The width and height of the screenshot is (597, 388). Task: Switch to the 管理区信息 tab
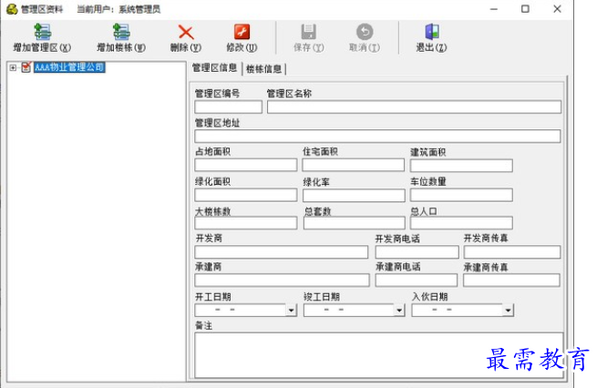point(214,68)
